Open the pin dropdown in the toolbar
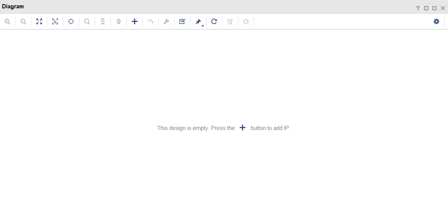This screenshot has height=224, width=448. 198,22
